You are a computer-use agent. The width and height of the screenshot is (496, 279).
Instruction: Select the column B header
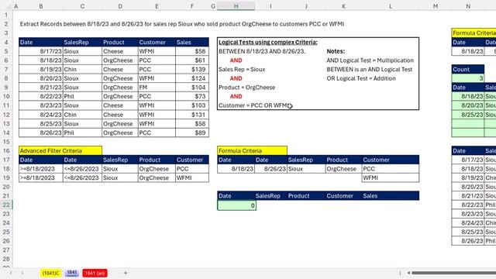41,6
